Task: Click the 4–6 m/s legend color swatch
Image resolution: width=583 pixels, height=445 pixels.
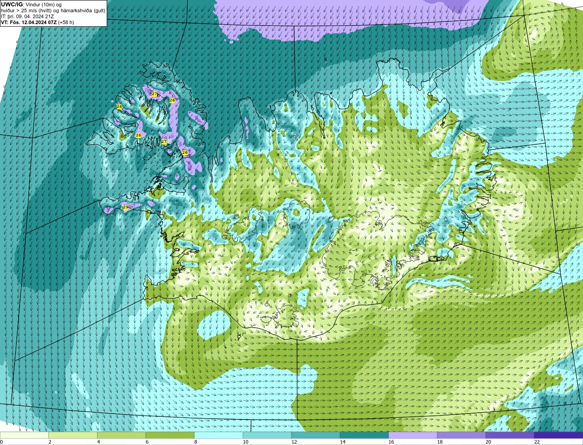Action: click(122, 435)
